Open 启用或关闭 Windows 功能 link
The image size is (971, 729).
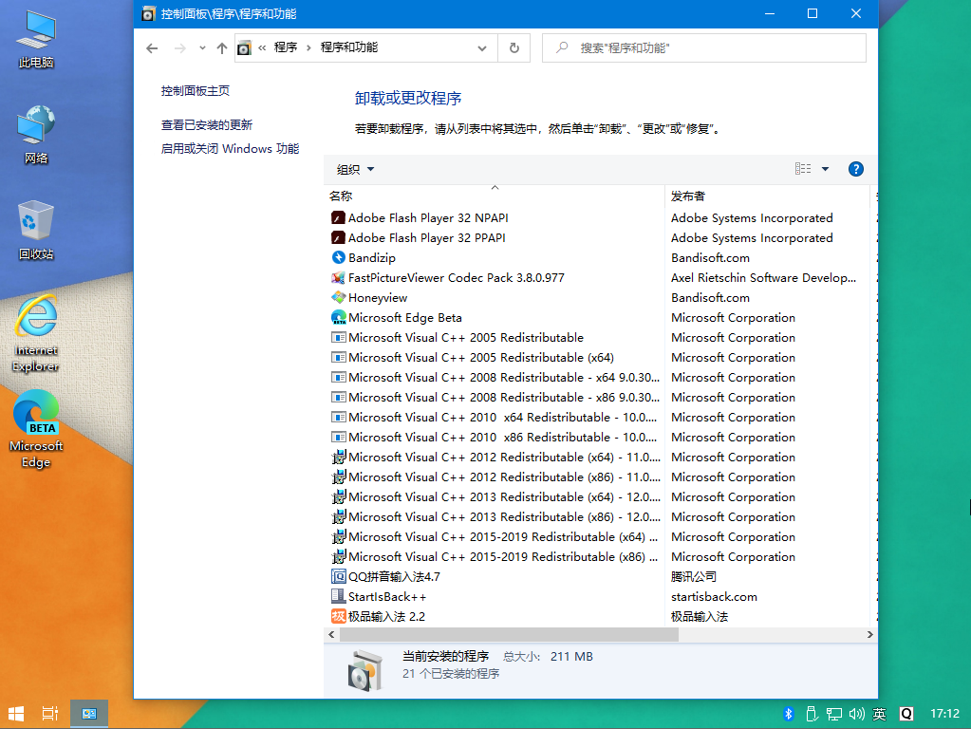[x=231, y=149]
